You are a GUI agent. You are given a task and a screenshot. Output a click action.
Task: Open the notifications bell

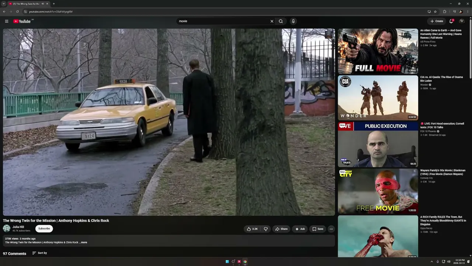pyautogui.click(x=451, y=21)
